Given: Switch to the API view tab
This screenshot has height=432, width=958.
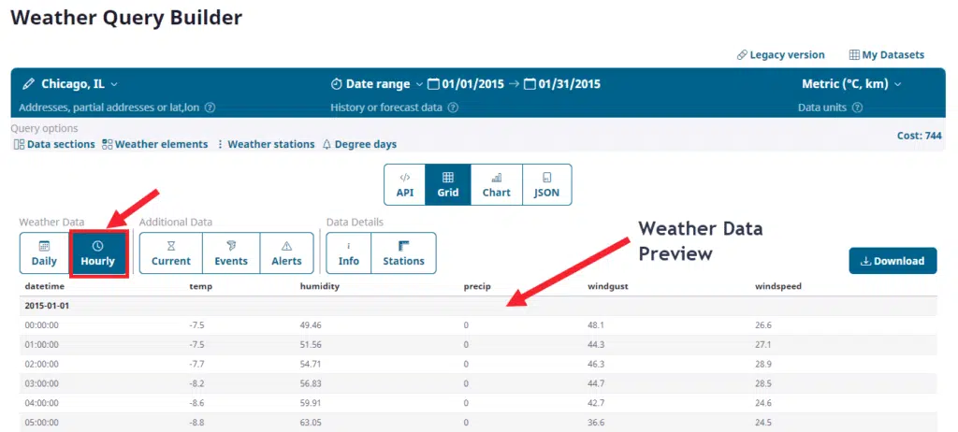Looking at the screenshot, I should 404,184.
